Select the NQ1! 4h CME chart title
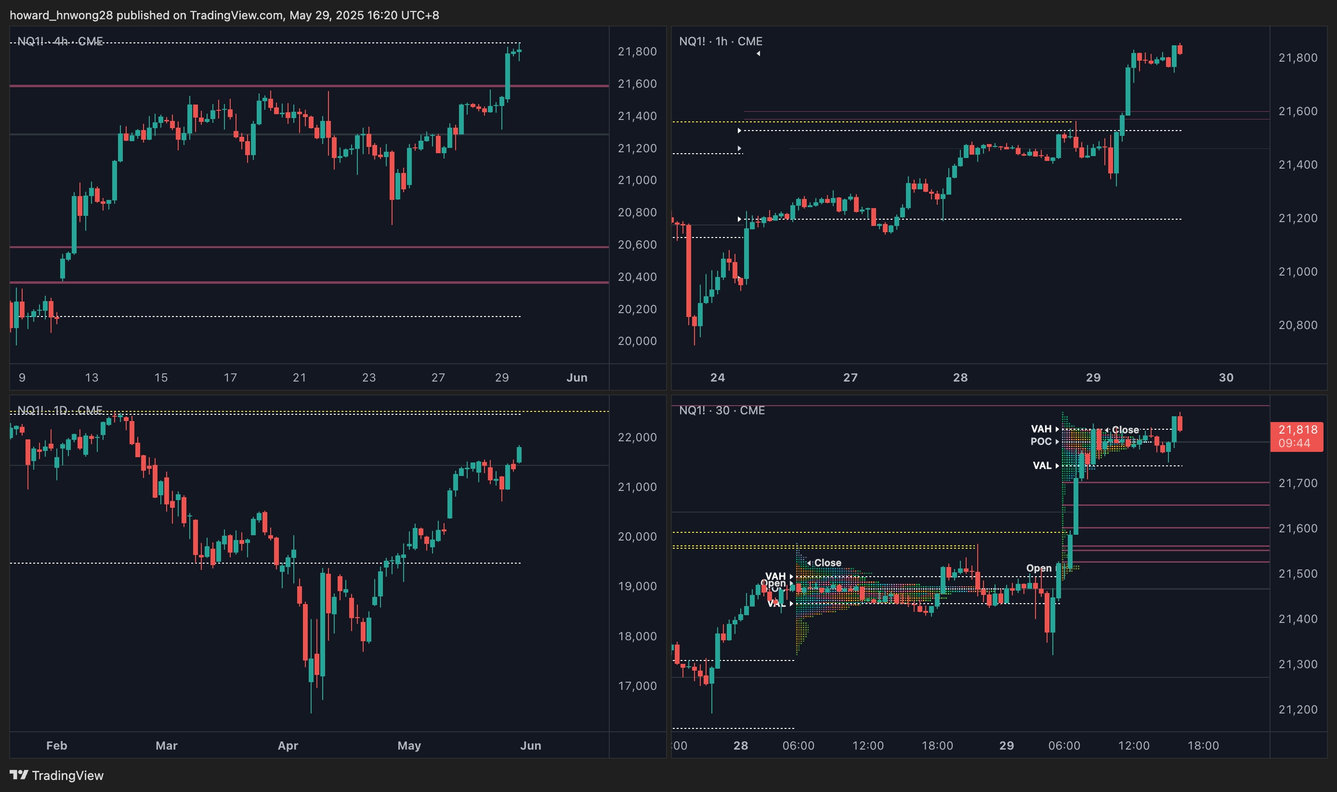Screen dimensions: 1337x792 (x=60, y=41)
